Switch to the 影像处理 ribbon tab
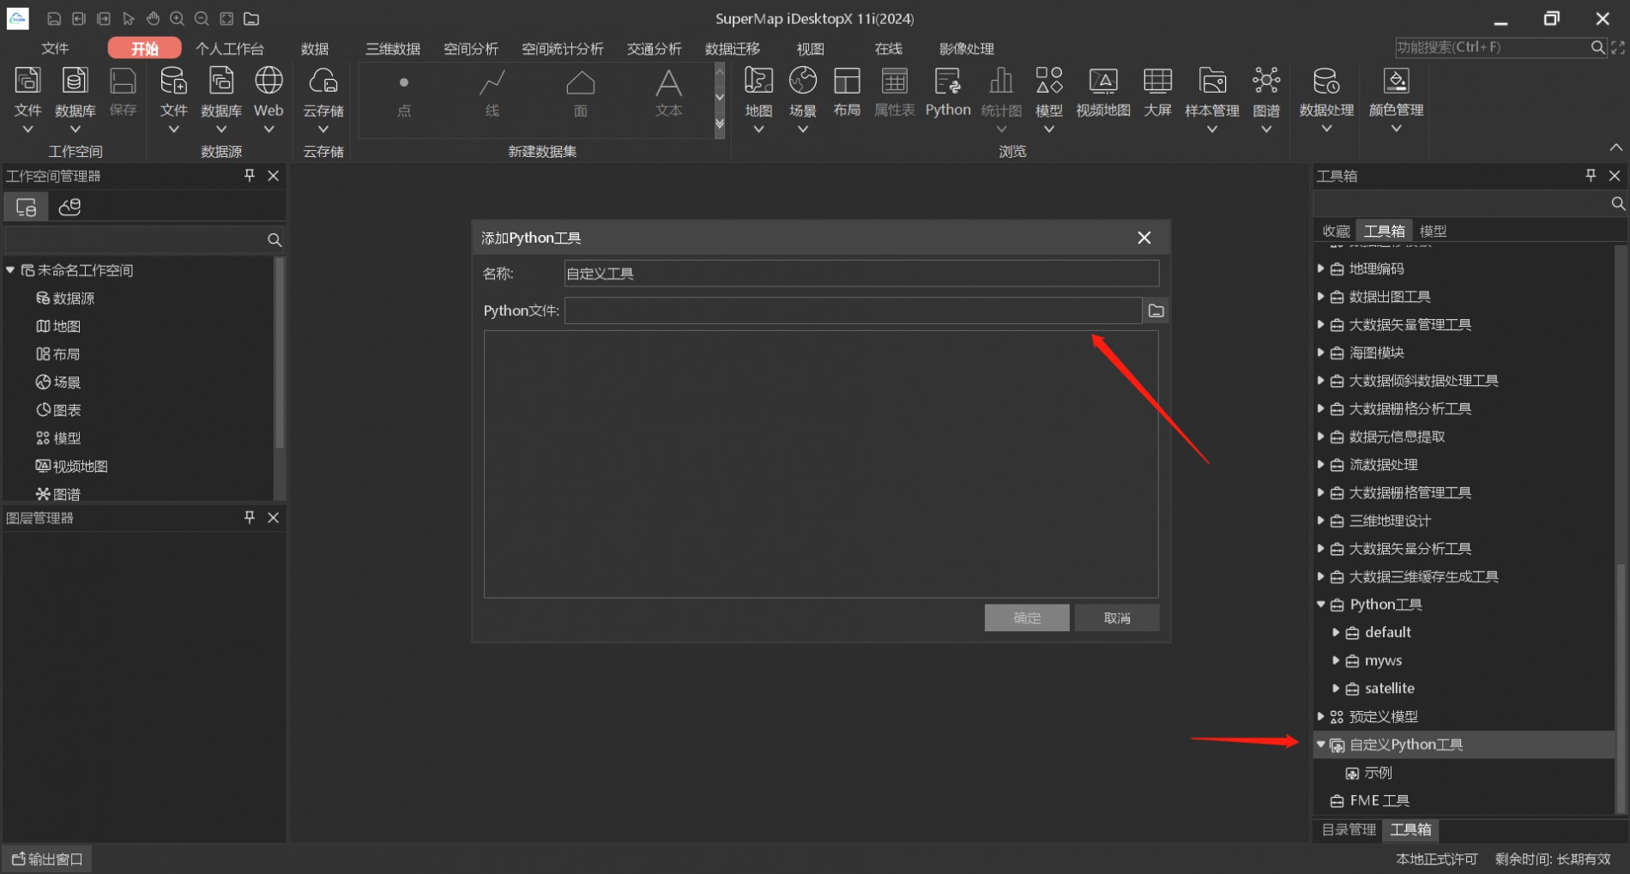 point(966,48)
